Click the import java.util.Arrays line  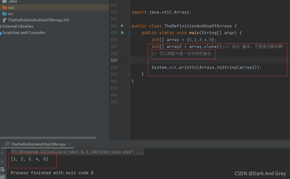pos(161,12)
